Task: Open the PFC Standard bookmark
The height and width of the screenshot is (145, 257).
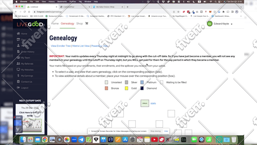Action: click(x=116, y=16)
